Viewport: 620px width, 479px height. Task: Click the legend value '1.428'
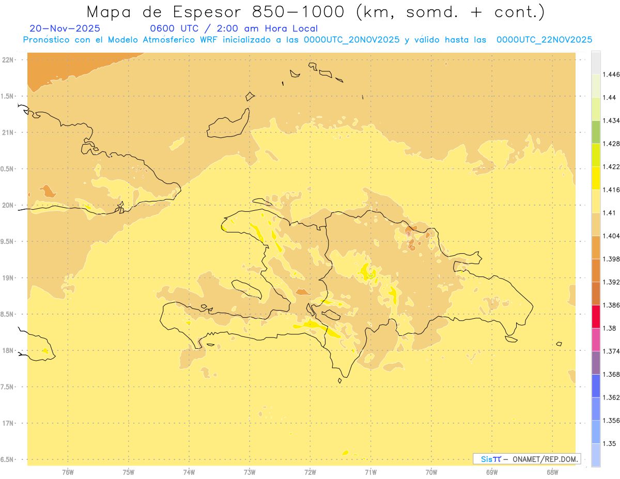coord(612,144)
